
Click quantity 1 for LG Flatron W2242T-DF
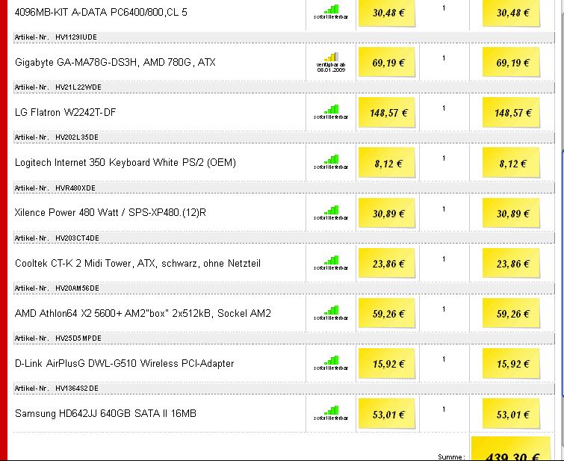(444, 108)
